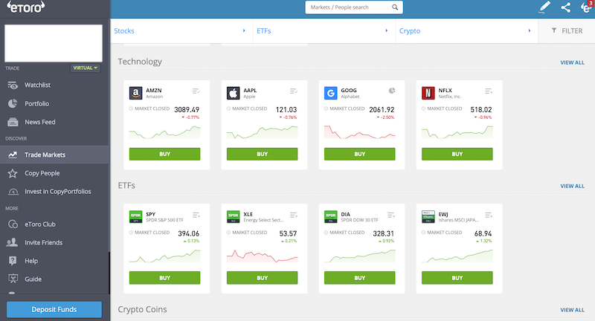The image size is (595, 321).
Task: Add XLE to watchlist
Action: (x=294, y=215)
